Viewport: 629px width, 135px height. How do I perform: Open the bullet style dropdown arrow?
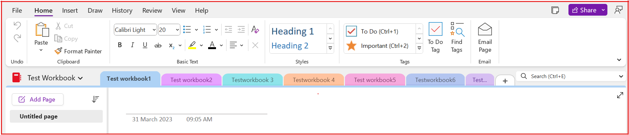point(196,30)
